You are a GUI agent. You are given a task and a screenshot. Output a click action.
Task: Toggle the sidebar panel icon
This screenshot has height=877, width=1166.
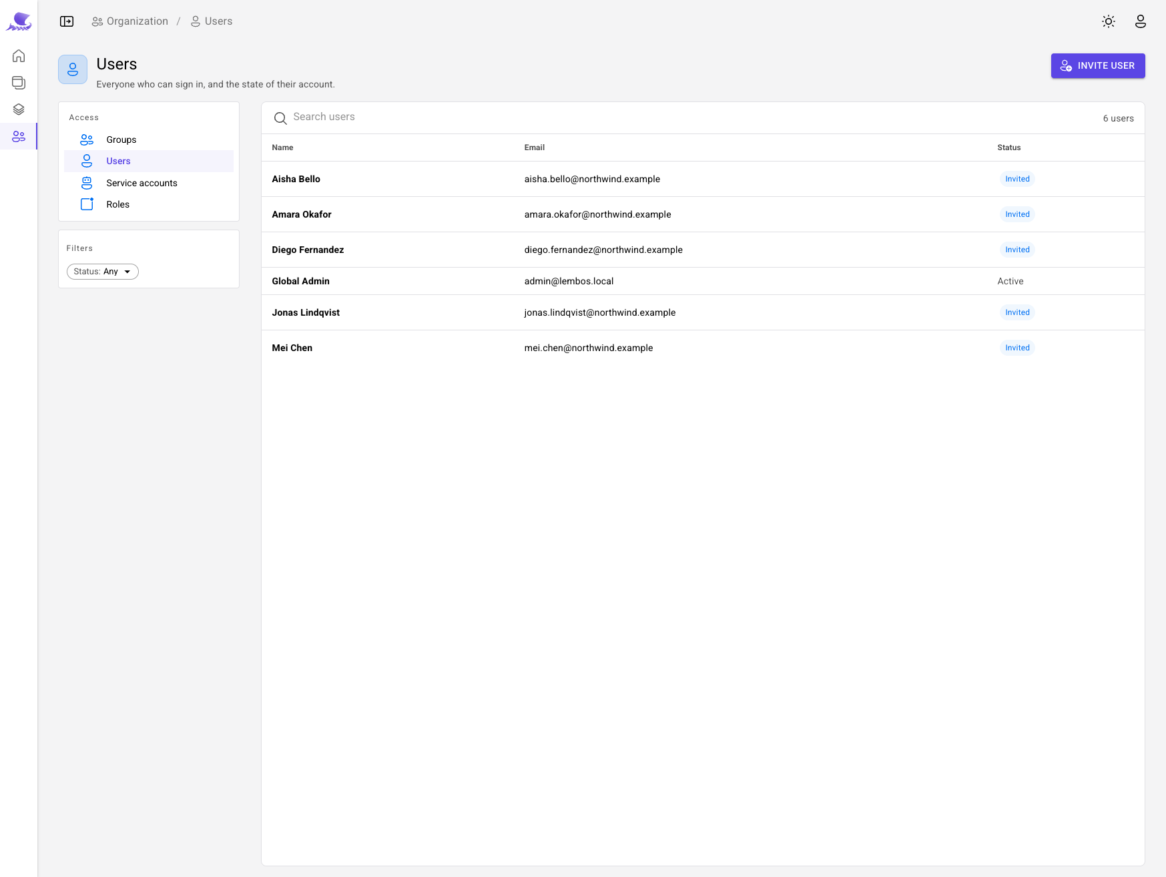pos(67,21)
